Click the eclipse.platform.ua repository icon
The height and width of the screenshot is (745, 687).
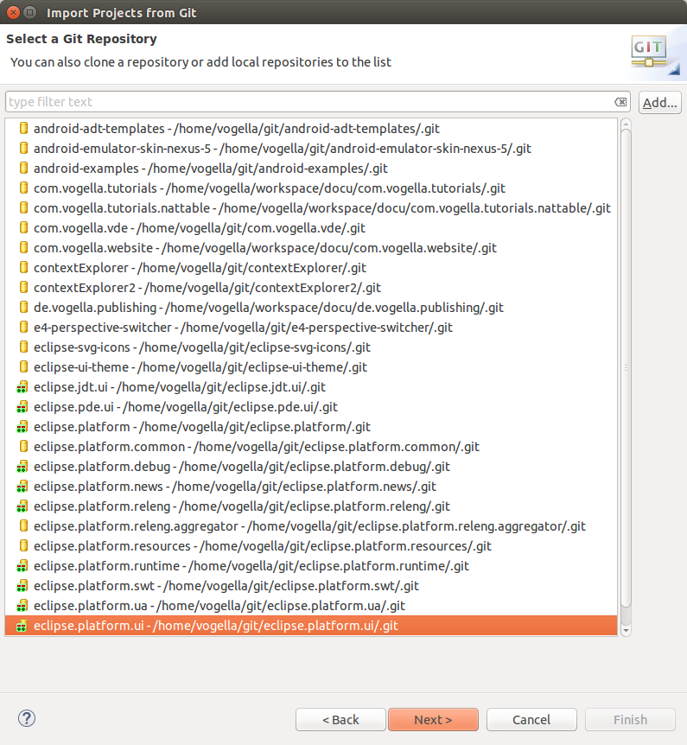pyautogui.click(x=22, y=606)
